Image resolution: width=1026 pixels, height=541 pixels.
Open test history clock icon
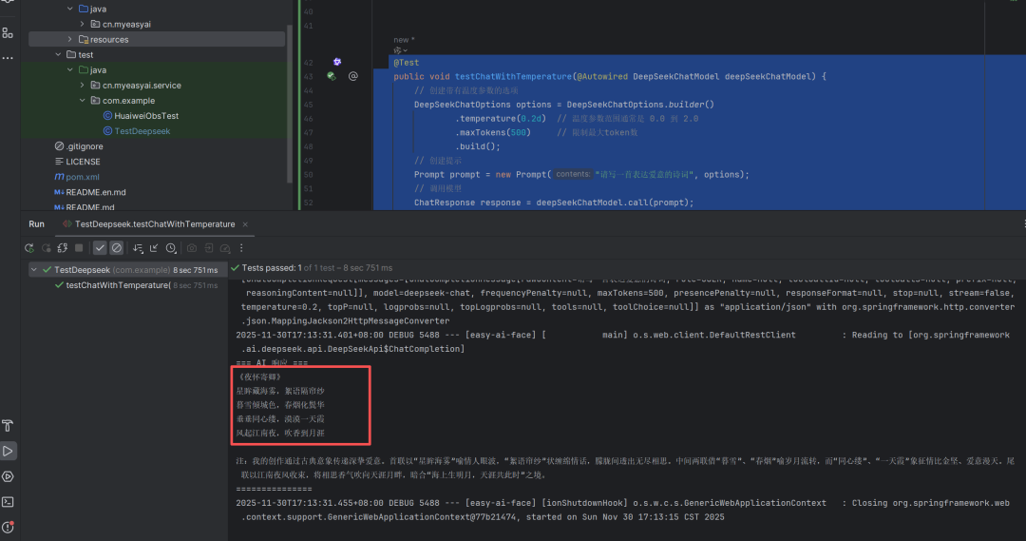point(171,248)
